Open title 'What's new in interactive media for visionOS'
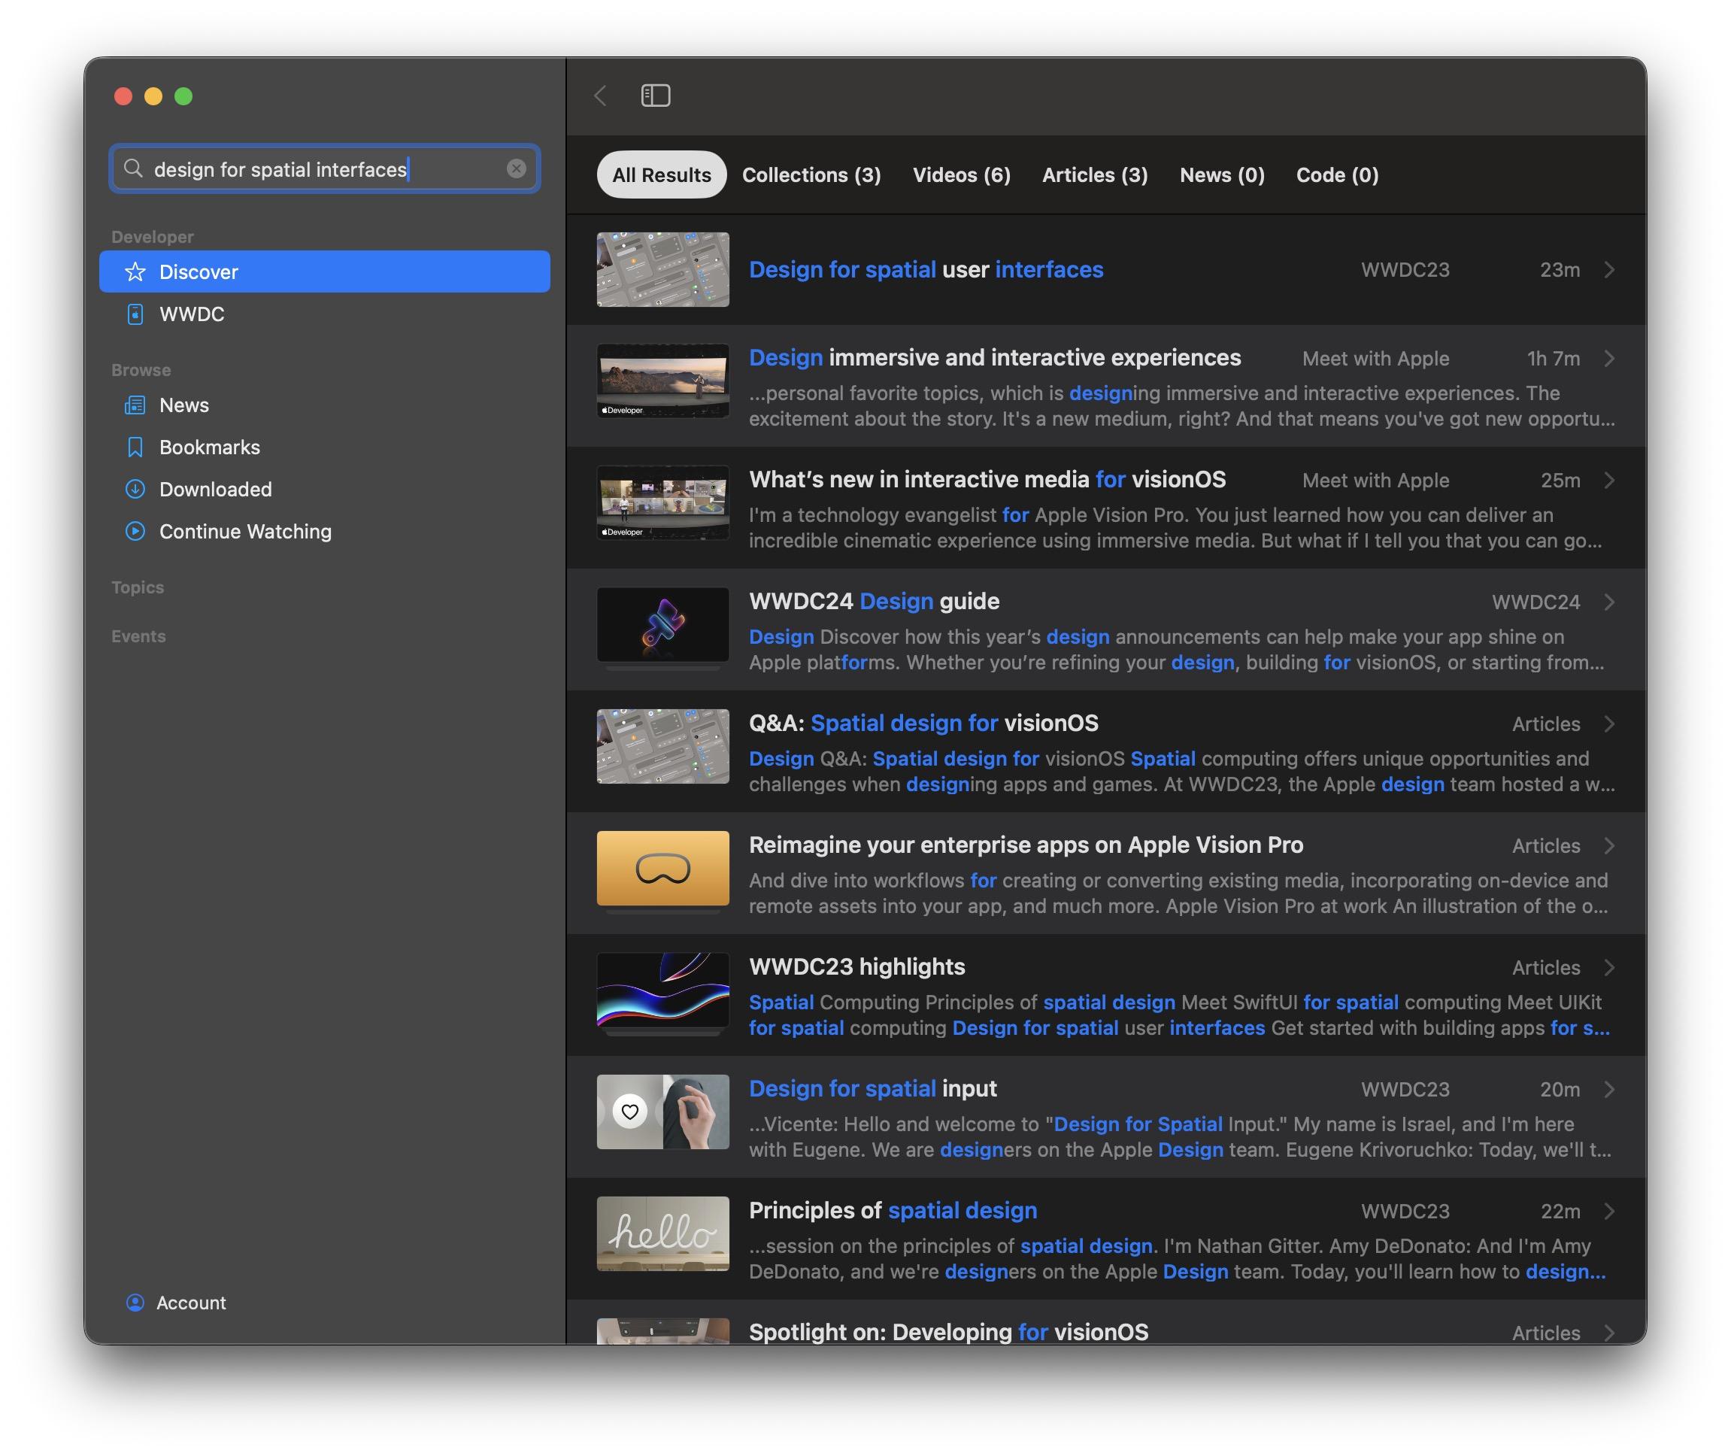Viewport: 1731px width, 1456px height. pos(987,480)
